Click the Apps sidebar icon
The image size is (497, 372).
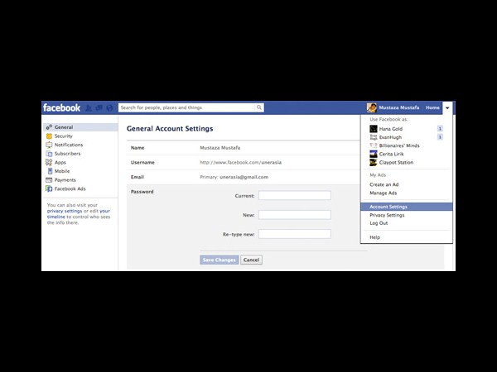click(x=49, y=162)
